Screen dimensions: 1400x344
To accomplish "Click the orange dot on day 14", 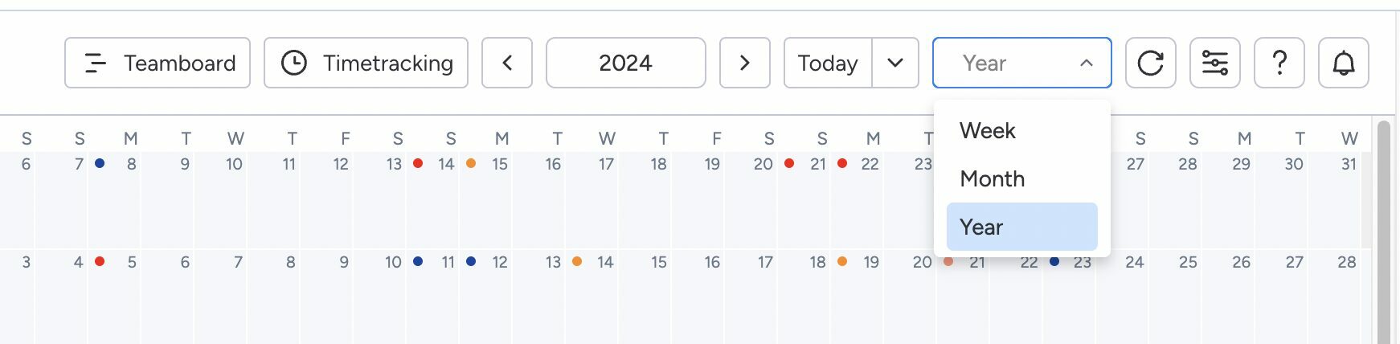I will pyautogui.click(x=471, y=163).
